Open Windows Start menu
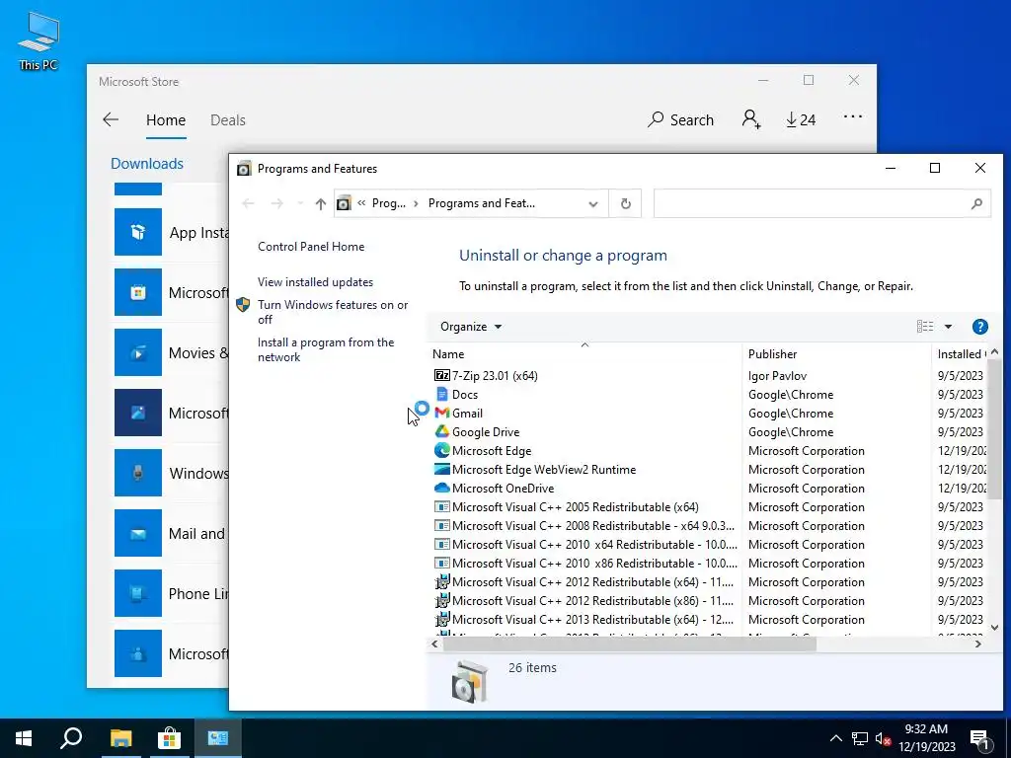Viewport: 1011px width, 758px height. coord(24,738)
